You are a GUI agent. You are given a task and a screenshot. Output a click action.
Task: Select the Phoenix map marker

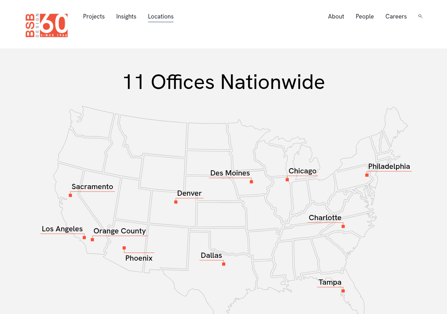point(124,247)
